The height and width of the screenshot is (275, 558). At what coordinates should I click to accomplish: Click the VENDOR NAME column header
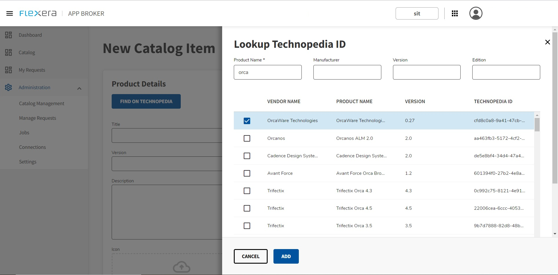284,101
